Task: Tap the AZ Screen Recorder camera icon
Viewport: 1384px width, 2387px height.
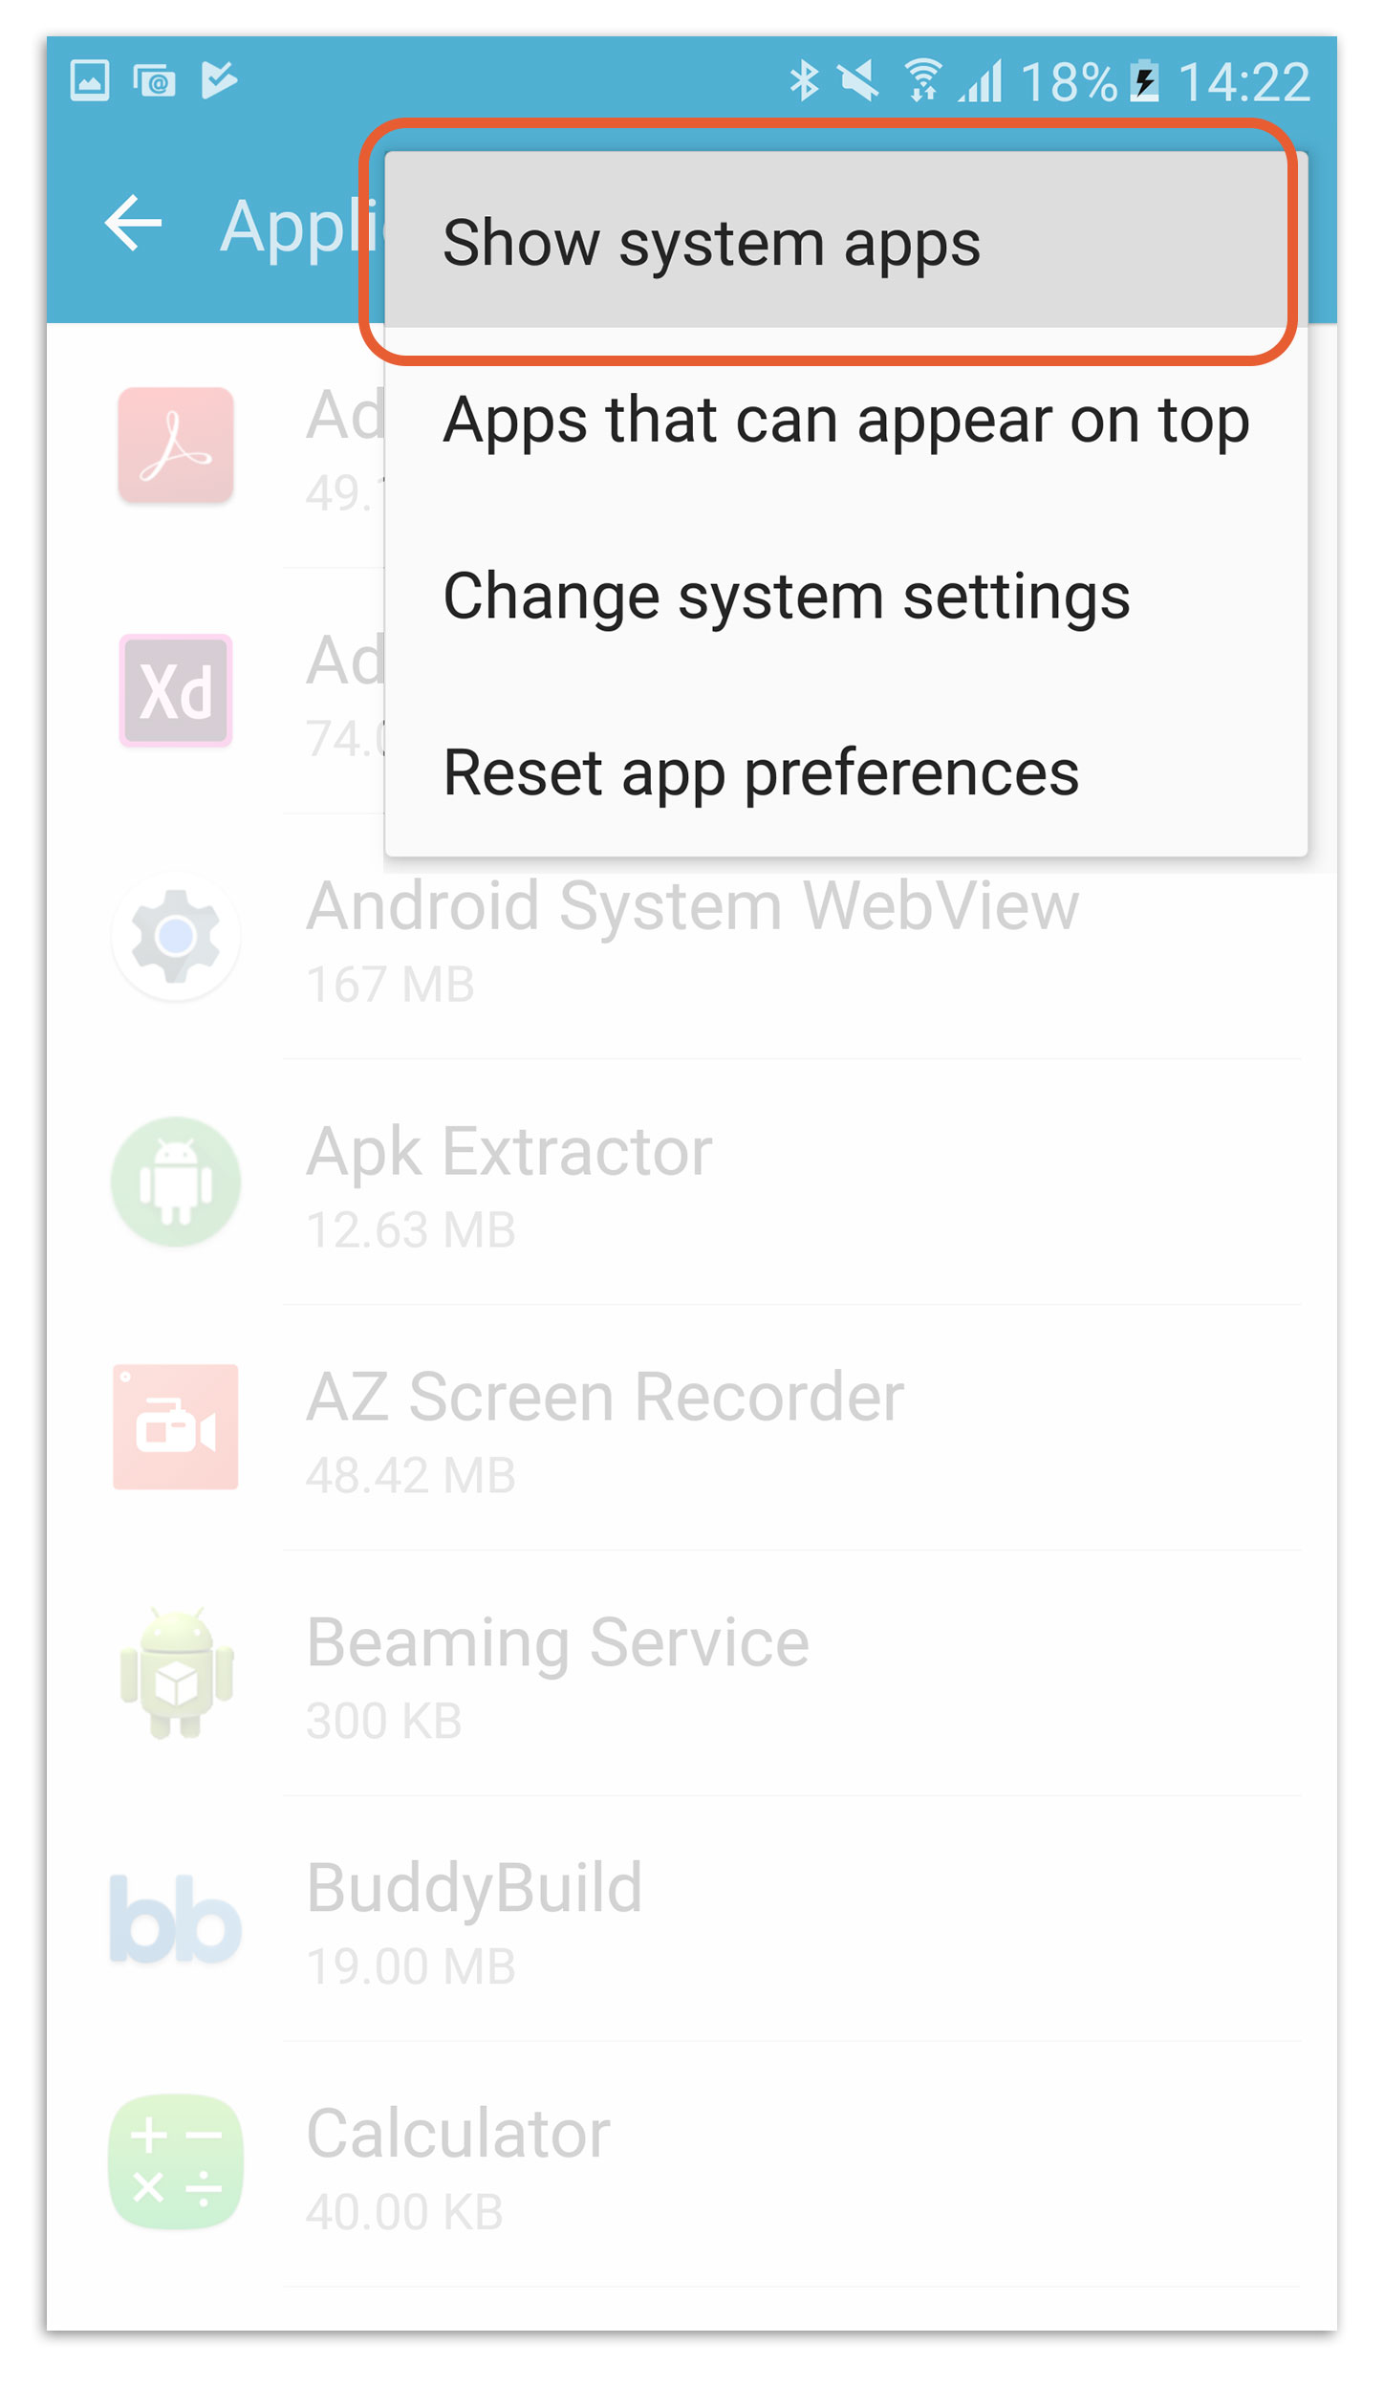Action: point(176,1426)
